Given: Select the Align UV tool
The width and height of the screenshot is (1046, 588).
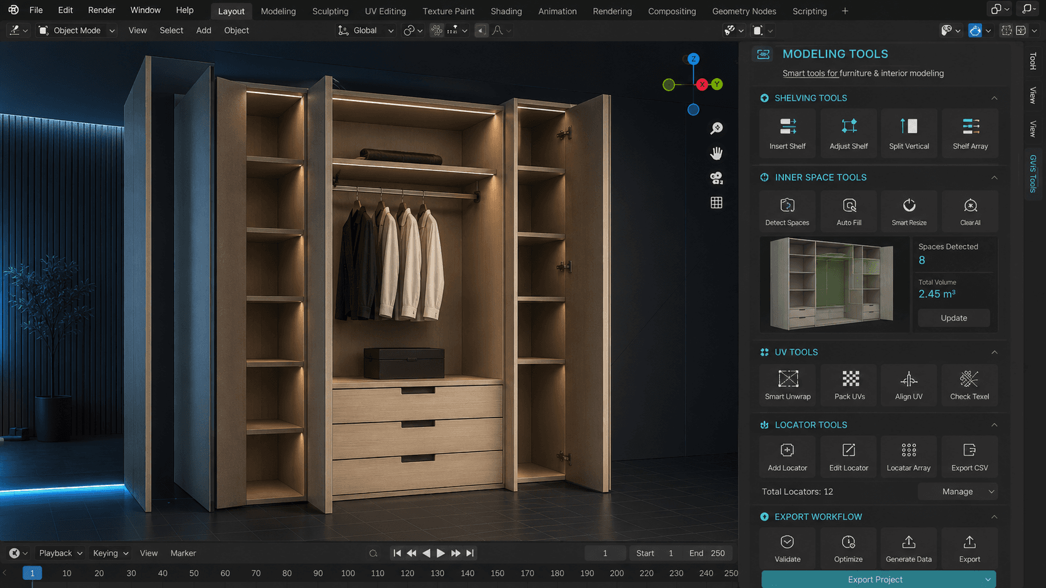Looking at the screenshot, I should tap(909, 385).
